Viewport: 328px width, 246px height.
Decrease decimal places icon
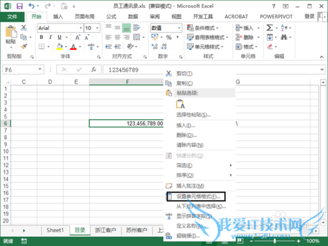point(164,47)
